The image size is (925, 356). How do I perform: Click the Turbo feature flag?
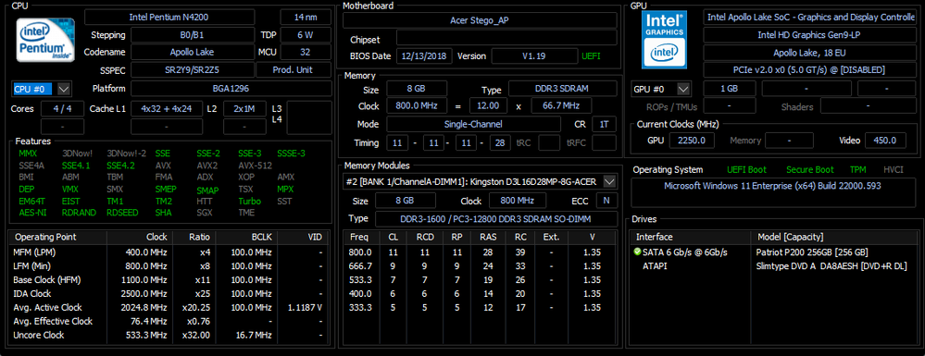click(250, 201)
